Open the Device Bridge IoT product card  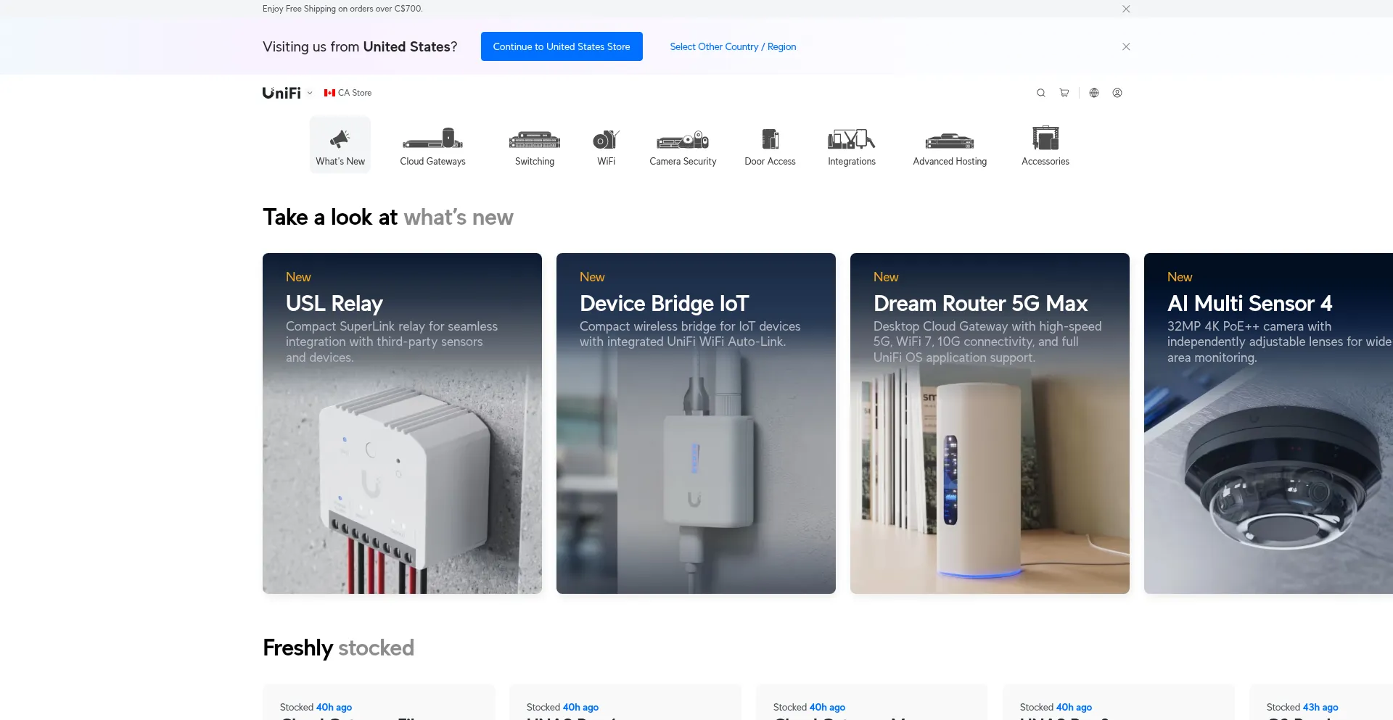click(696, 423)
